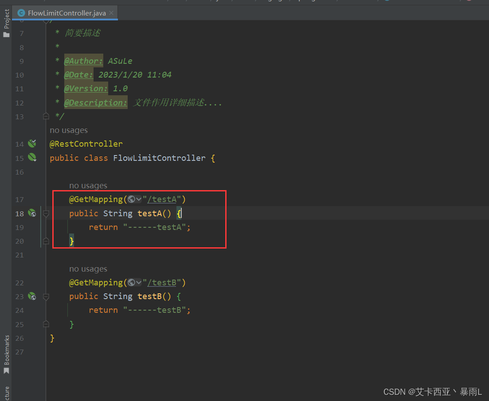Click the FlowLimitController class name

coord(159,158)
